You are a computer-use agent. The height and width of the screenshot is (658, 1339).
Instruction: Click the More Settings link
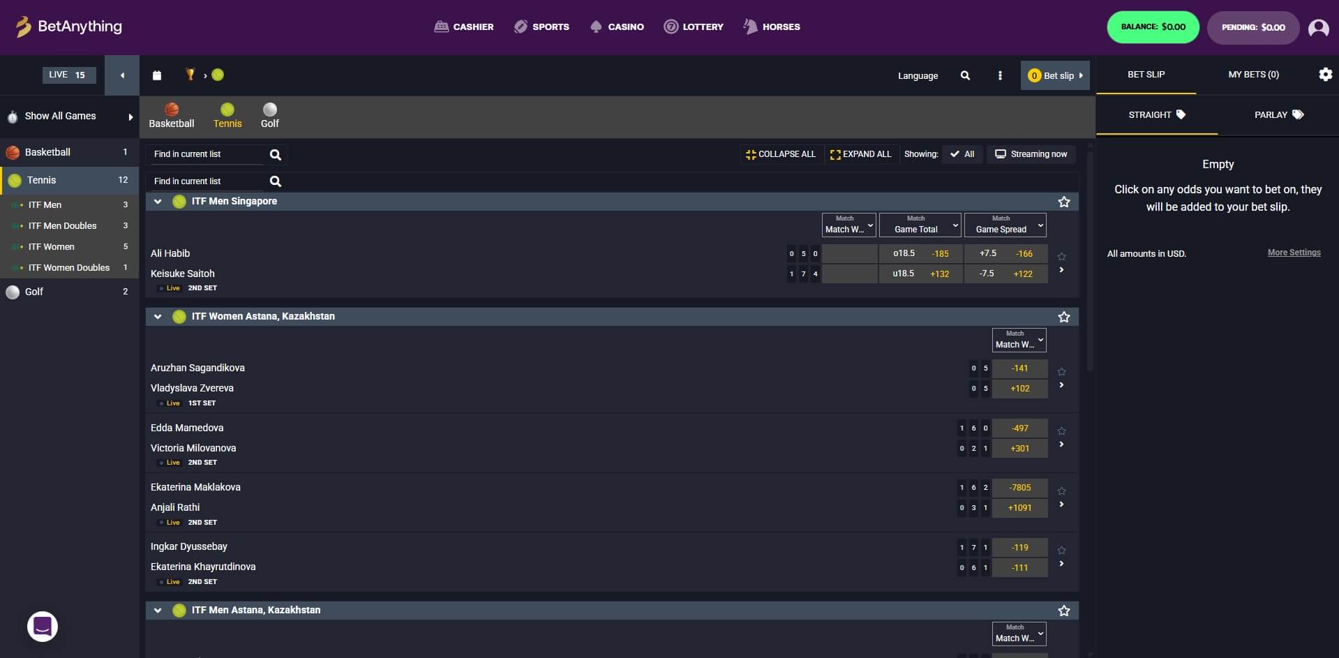pos(1293,253)
